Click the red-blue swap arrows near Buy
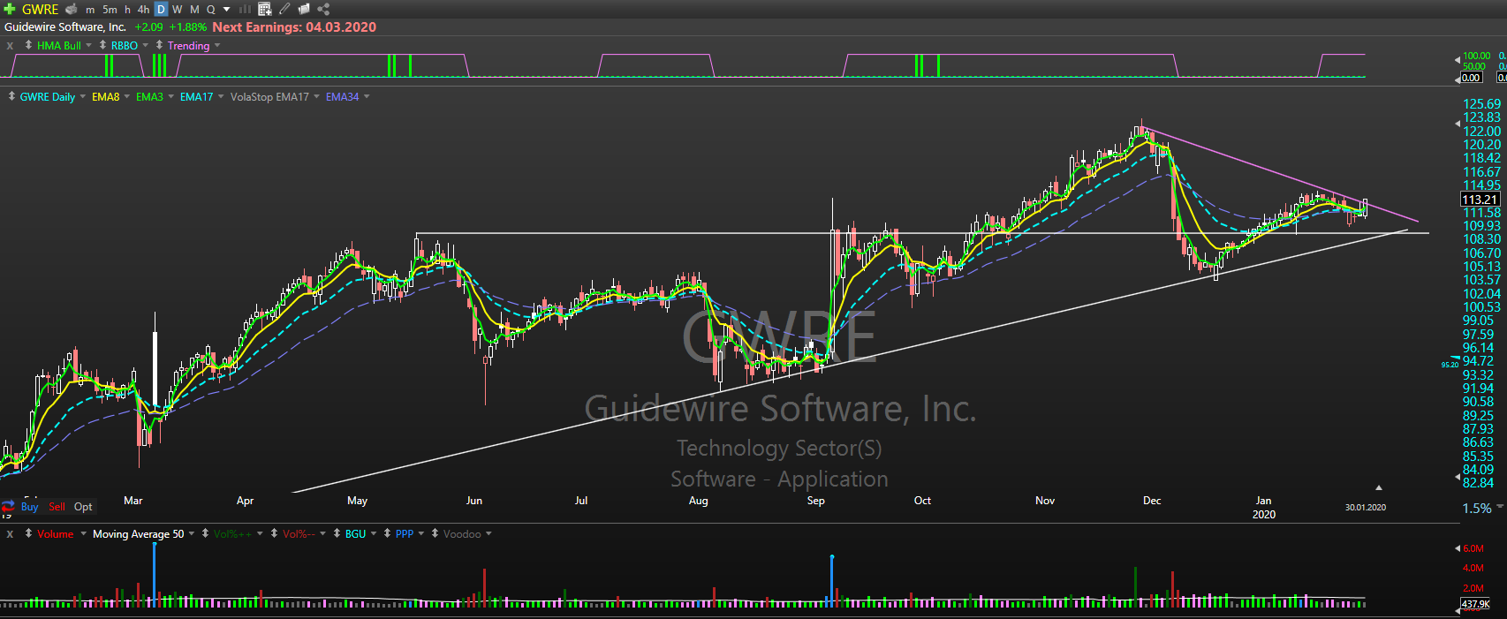 pos(8,507)
